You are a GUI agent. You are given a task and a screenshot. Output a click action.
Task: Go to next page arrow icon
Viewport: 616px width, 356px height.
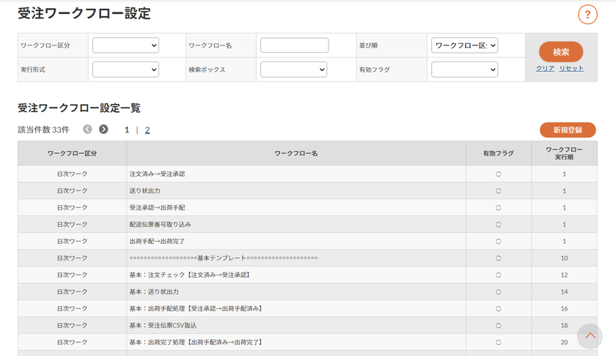[103, 129]
